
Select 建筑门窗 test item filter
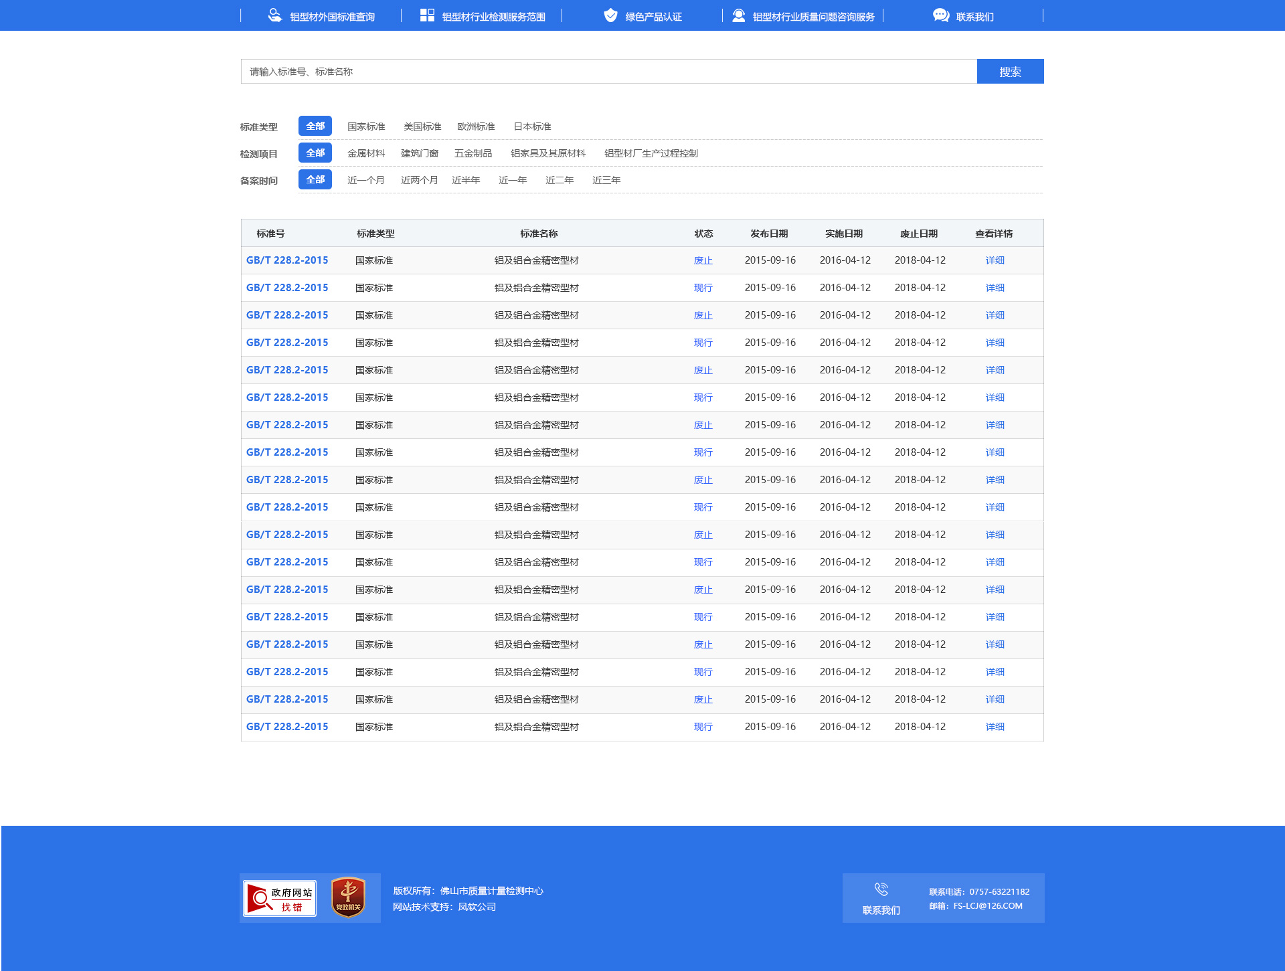(420, 153)
